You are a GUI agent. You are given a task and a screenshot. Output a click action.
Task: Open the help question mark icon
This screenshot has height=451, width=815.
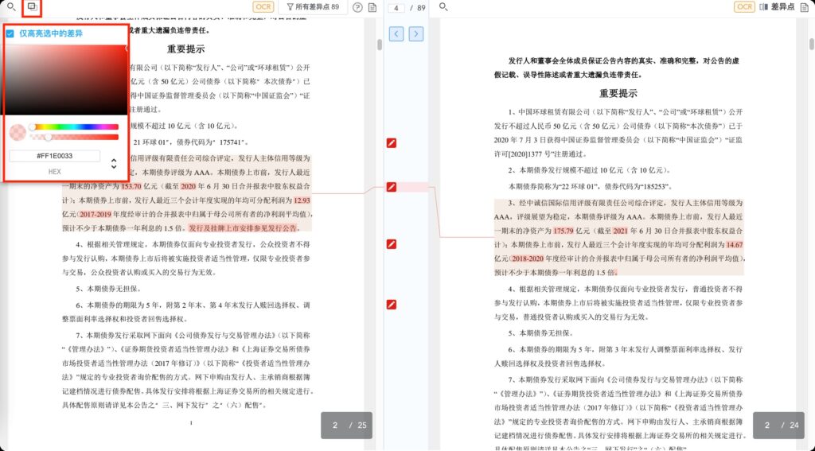click(358, 7)
